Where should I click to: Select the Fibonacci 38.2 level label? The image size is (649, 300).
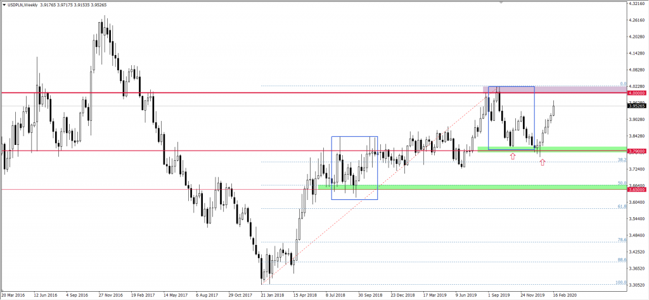point(622,159)
